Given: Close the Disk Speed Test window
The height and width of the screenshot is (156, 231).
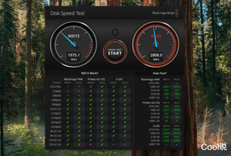Looking at the screenshot, I should [x=47, y=8].
